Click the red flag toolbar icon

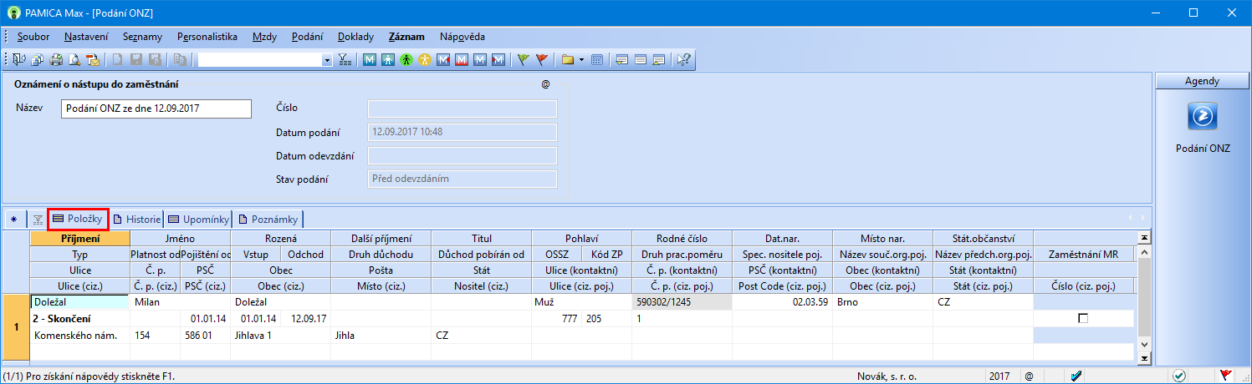[542, 59]
